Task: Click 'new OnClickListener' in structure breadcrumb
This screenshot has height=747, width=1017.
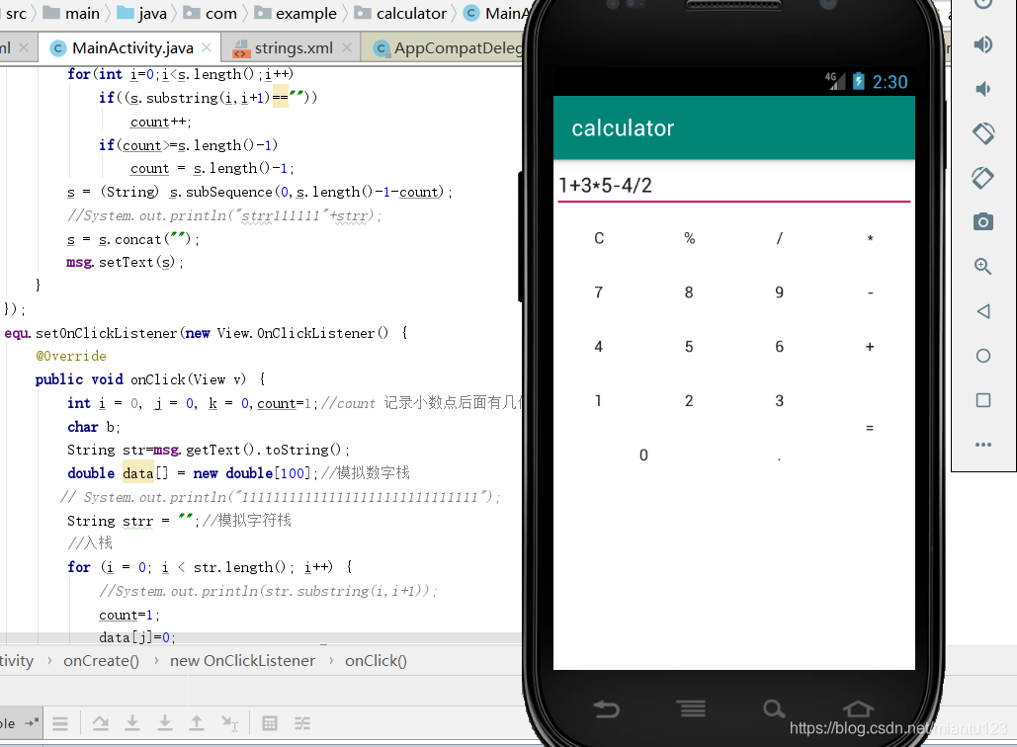Action: click(242, 661)
